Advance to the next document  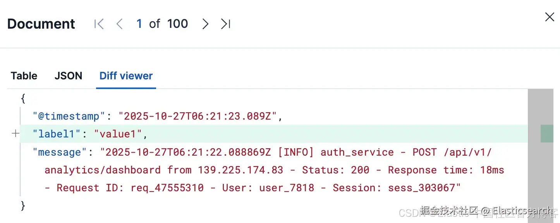205,24
